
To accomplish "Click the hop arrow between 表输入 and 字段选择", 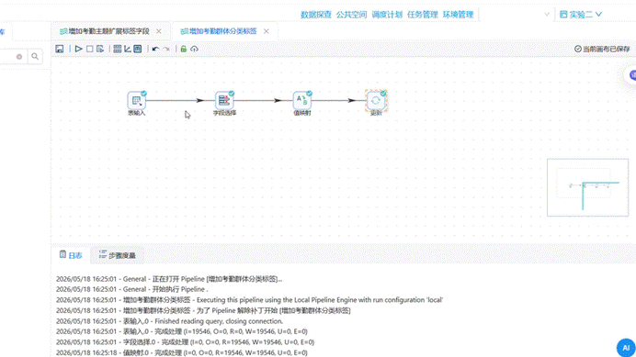I will (x=180, y=101).
